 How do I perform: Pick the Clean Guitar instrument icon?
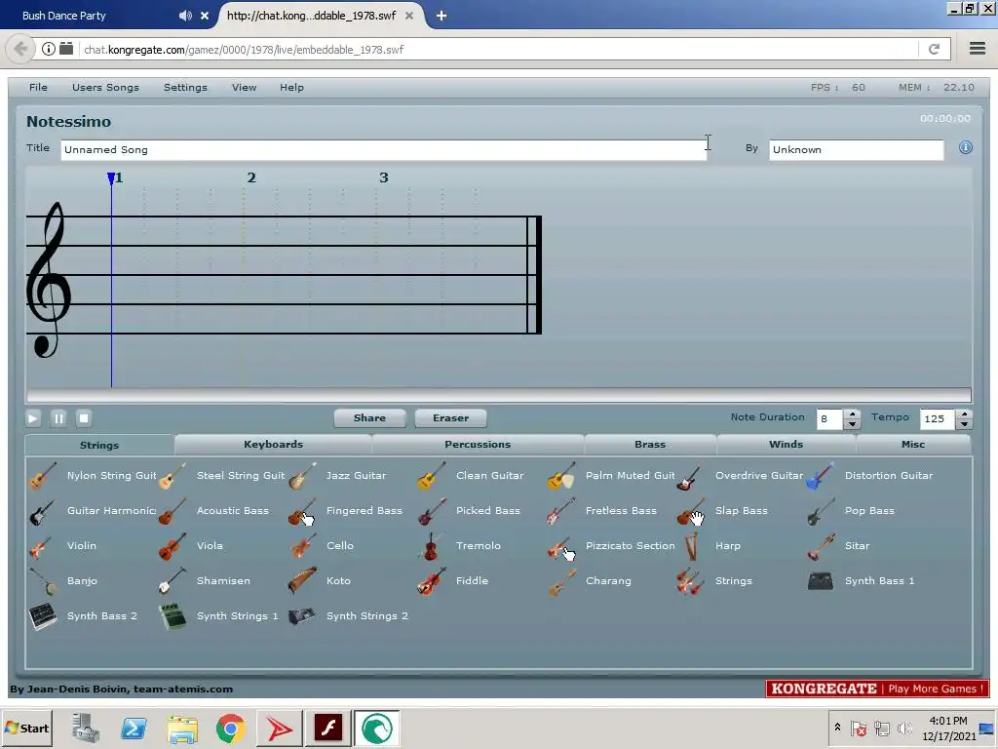[x=432, y=476]
